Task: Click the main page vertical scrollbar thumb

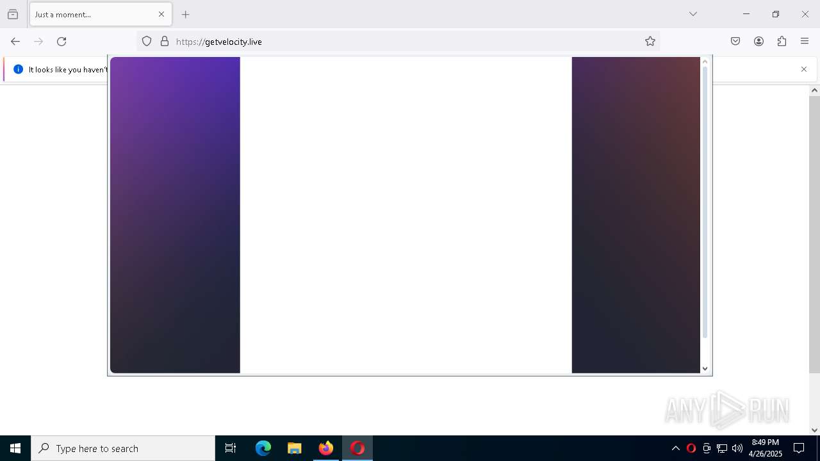Action: pyautogui.click(x=814, y=234)
